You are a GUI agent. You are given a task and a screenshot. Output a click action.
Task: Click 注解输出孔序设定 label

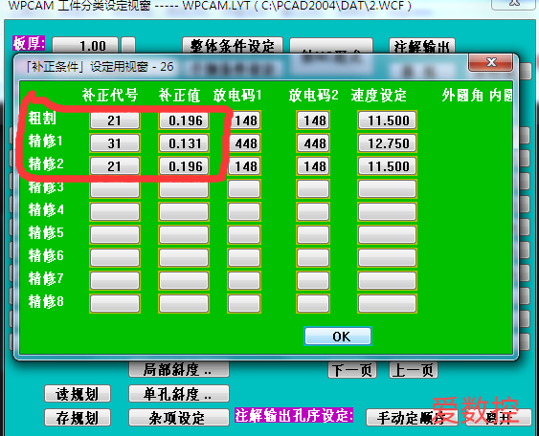point(294,416)
